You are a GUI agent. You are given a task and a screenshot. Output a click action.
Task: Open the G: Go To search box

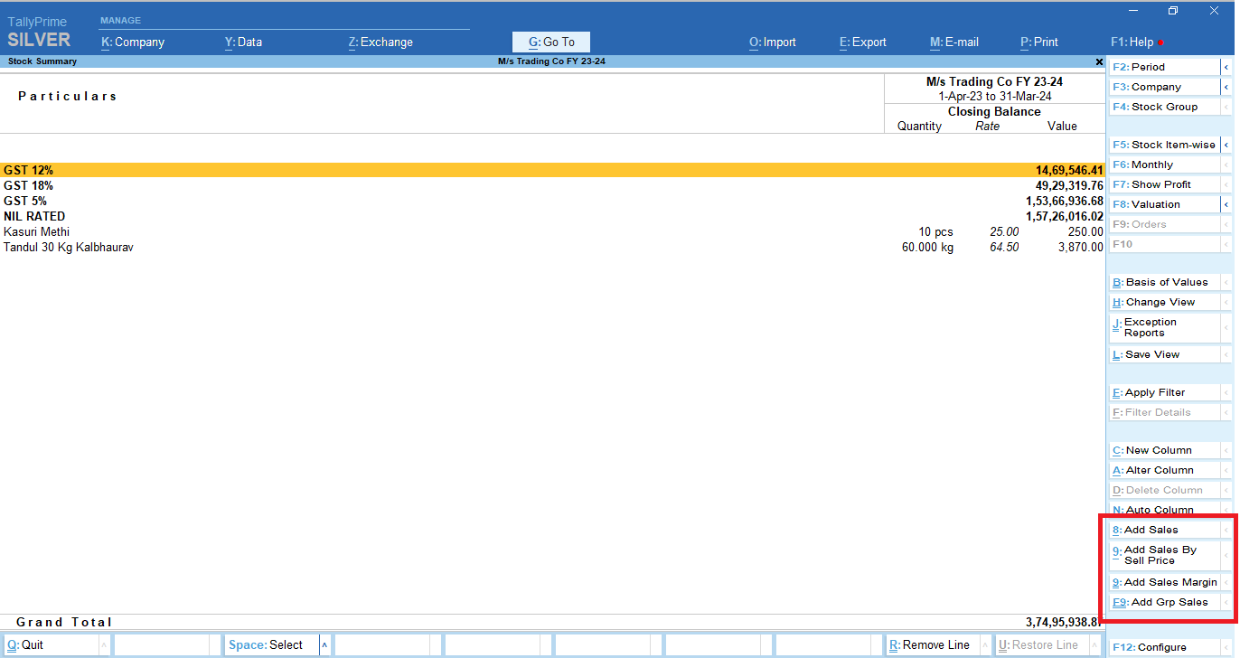(x=551, y=42)
